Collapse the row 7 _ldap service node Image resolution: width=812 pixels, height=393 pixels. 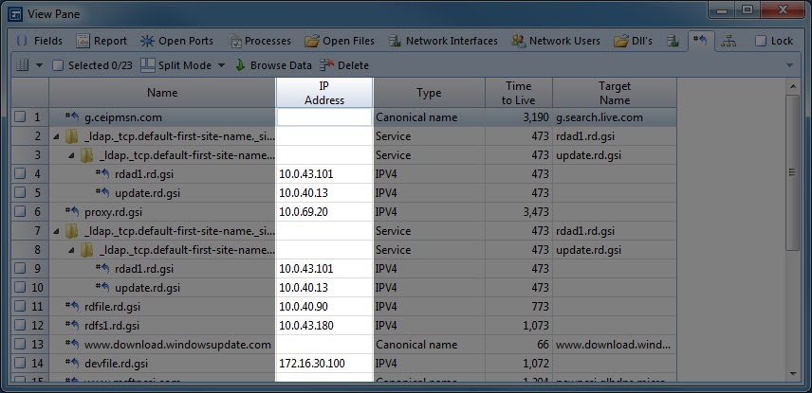(x=56, y=232)
